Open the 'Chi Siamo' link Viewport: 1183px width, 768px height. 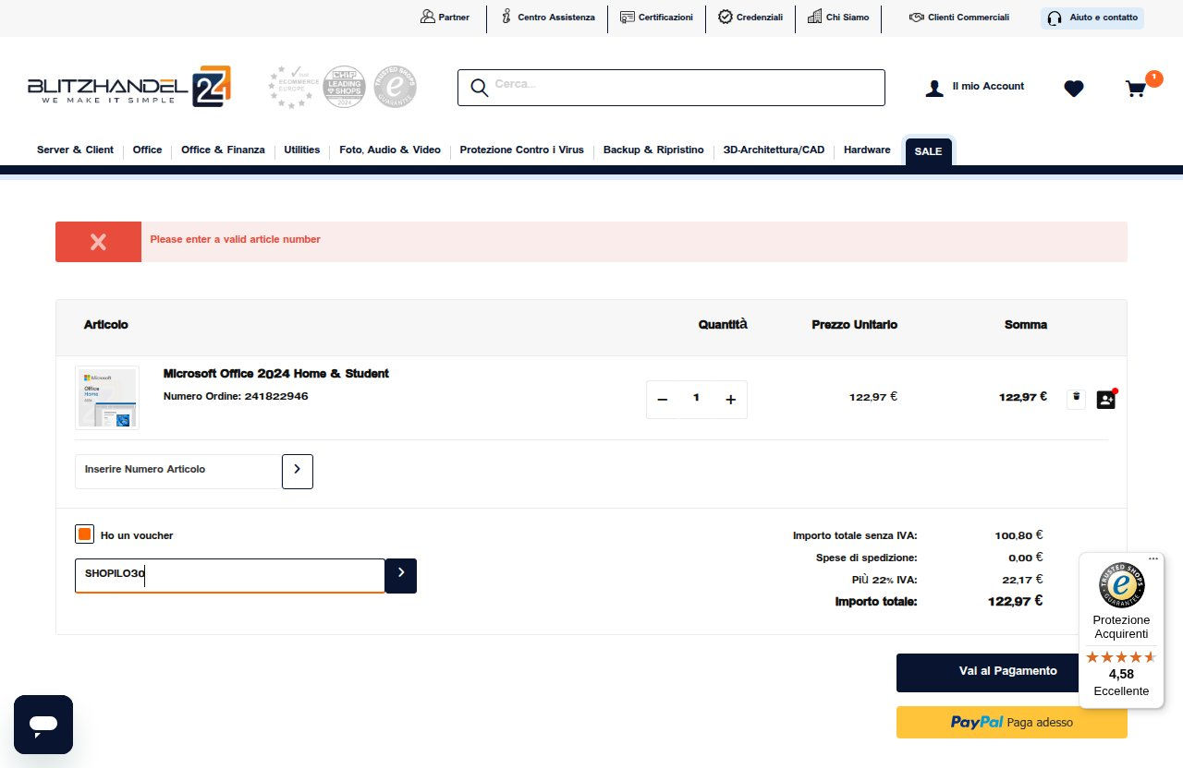pos(848,18)
